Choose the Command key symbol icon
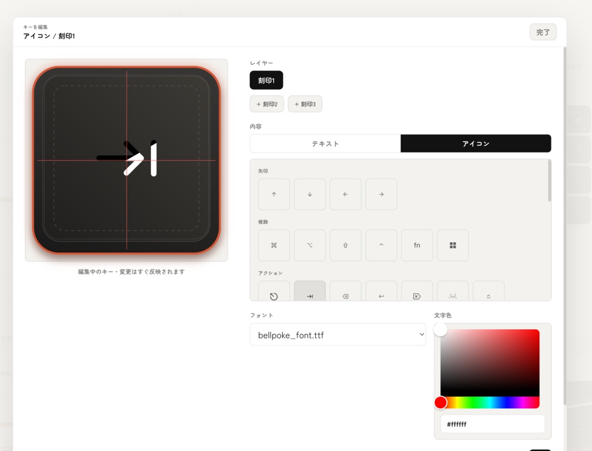The image size is (592, 451). point(273,245)
